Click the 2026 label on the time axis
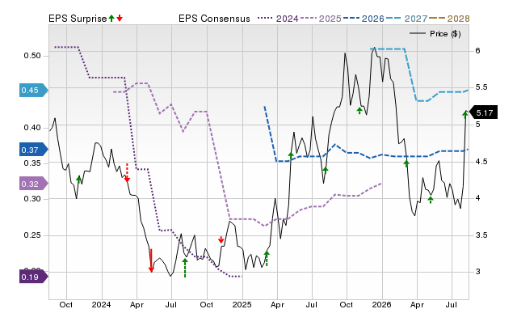Screen dimensions: 517x309 (x=381, y=304)
